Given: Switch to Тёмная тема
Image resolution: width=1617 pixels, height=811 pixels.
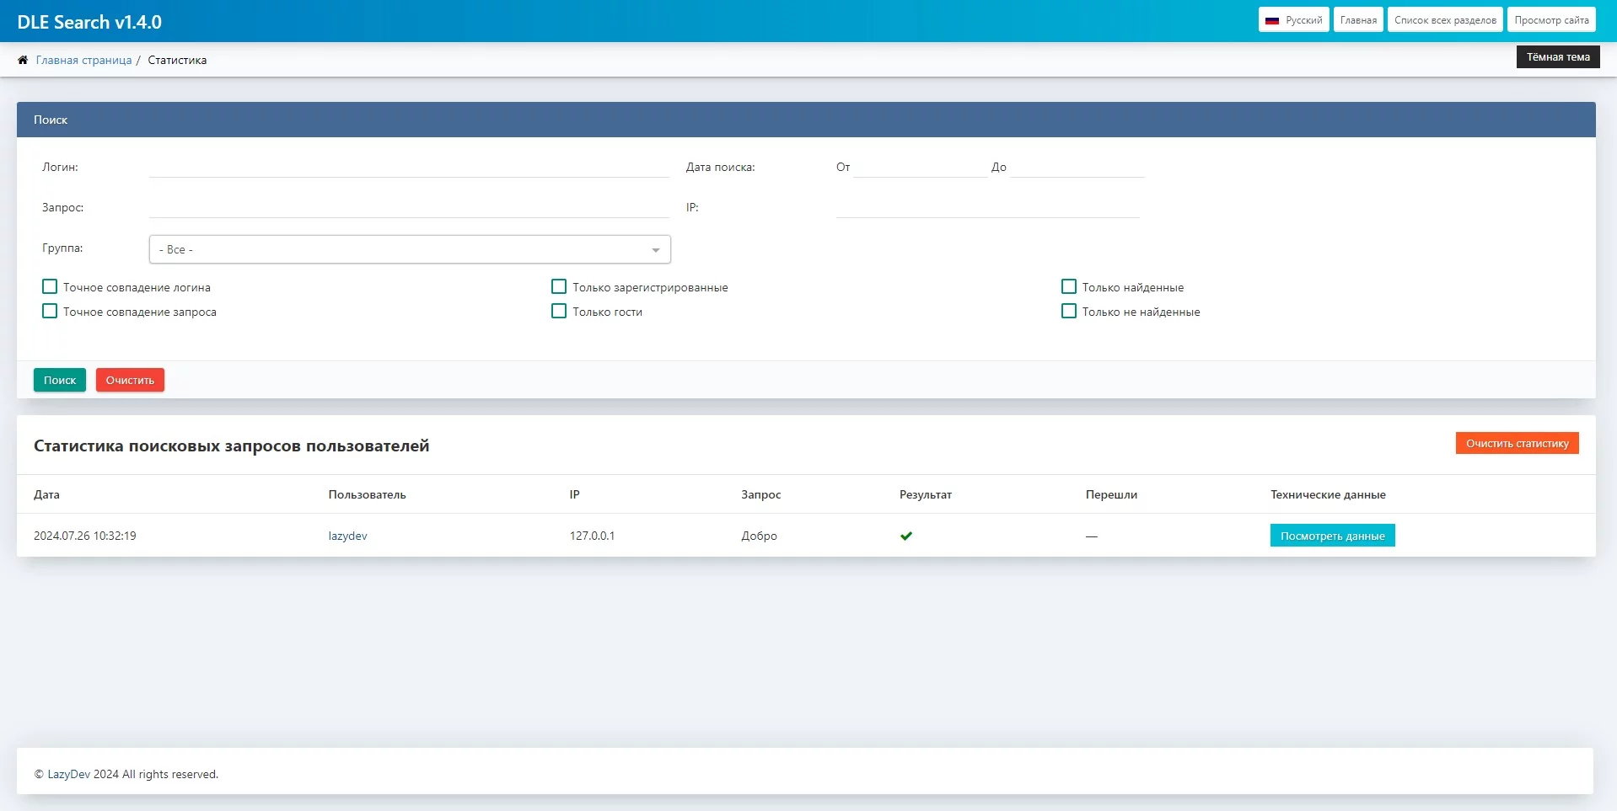Looking at the screenshot, I should tap(1557, 57).
